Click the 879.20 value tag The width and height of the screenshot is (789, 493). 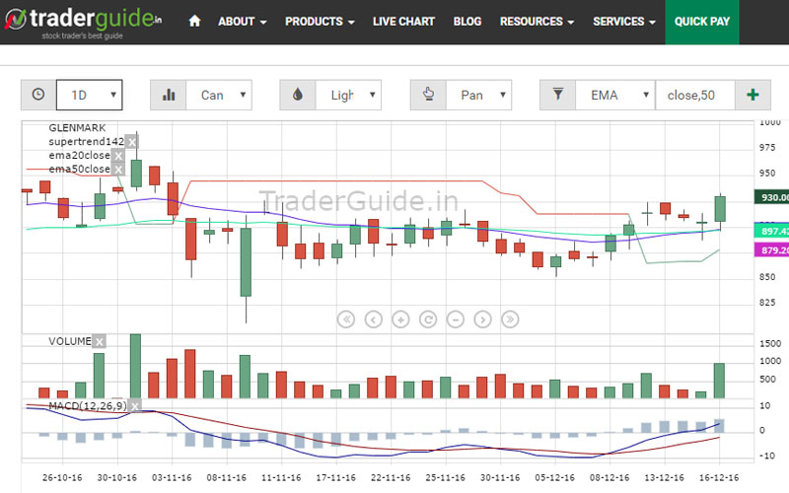click(771, 250)
